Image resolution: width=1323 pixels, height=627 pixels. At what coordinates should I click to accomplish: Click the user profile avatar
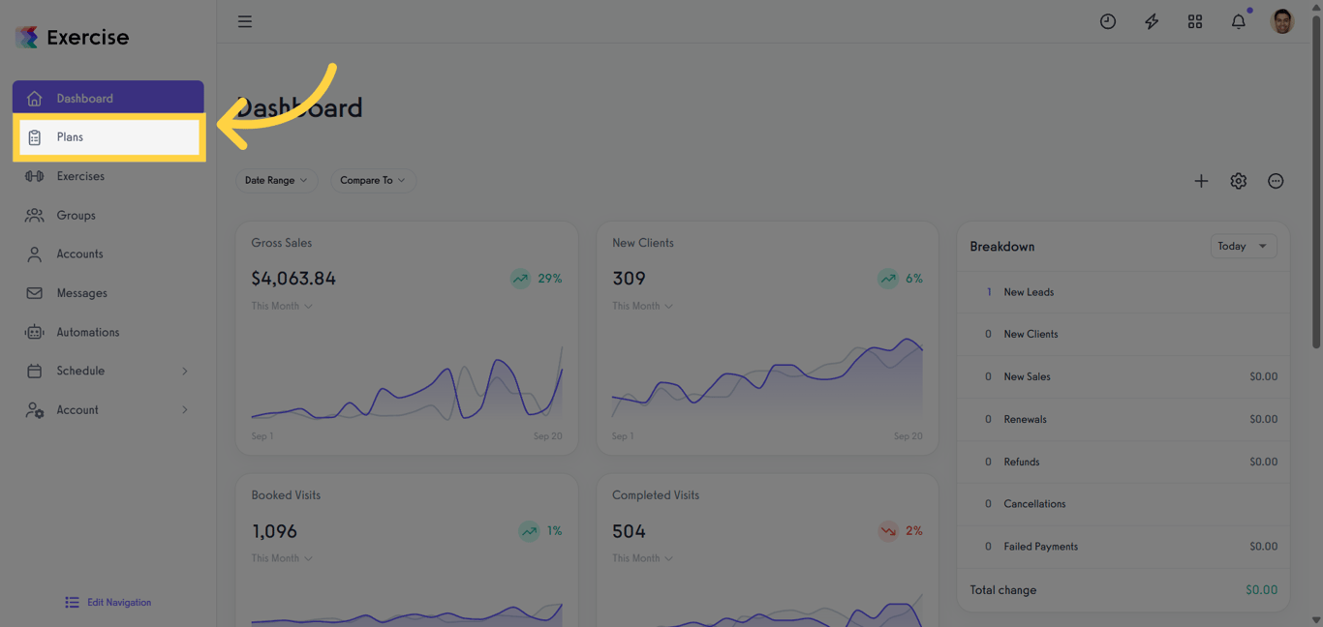click(1282, 21)
